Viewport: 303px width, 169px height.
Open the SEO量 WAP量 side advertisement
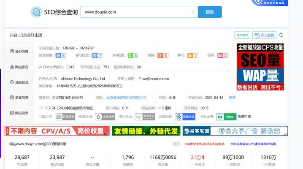coord(260,67)
